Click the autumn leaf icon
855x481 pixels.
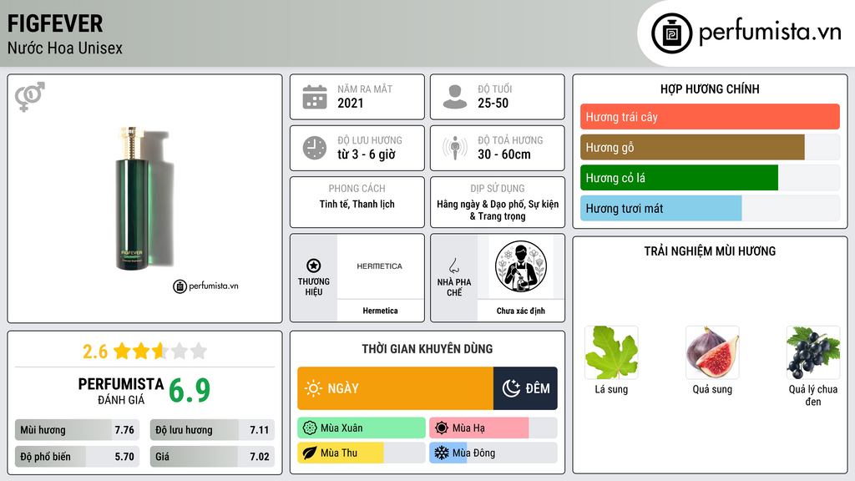click(310, 453)
